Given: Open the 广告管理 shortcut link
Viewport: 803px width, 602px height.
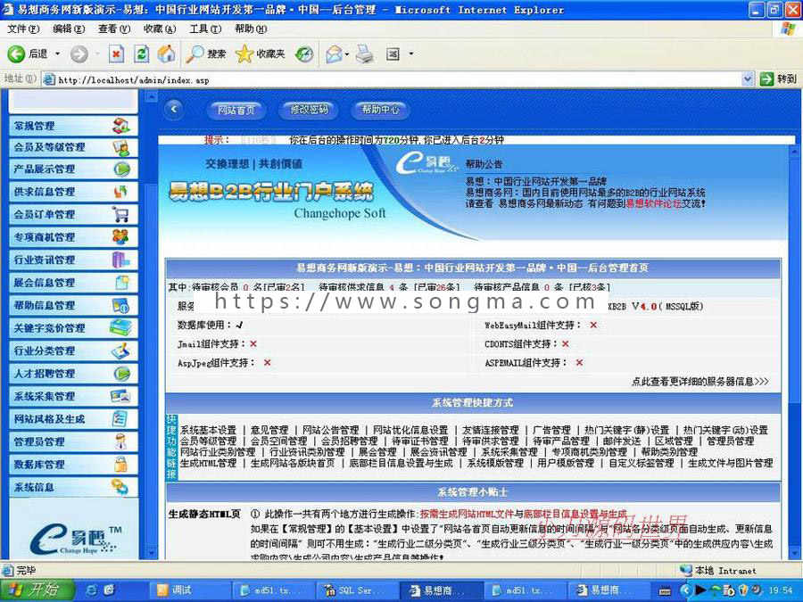Looking at the screenshot, I should point(551,430).
